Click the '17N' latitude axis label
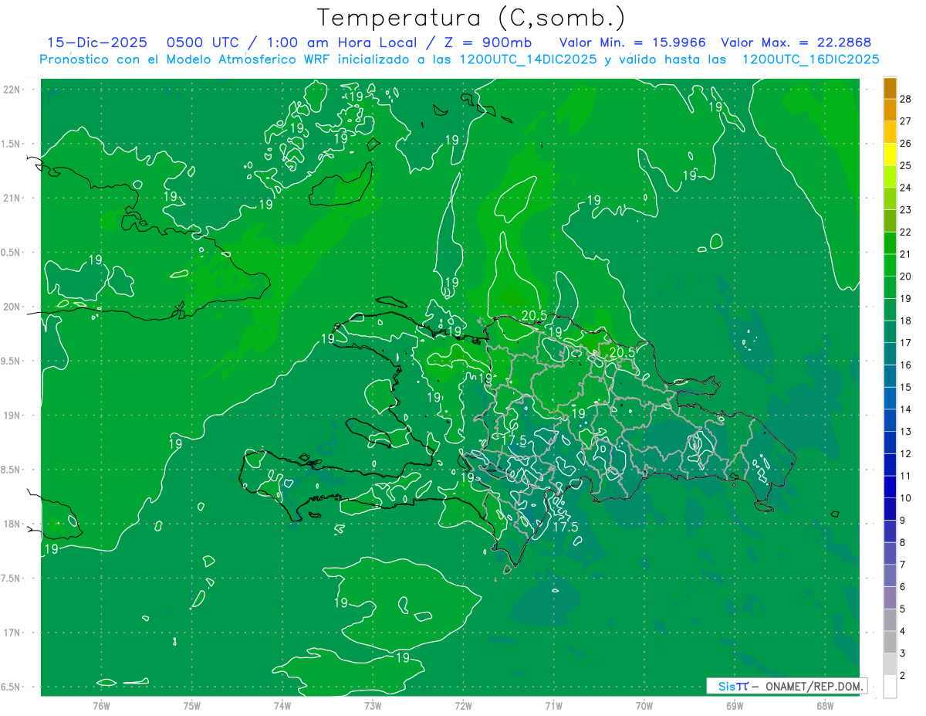Viewport: 926px width, 716px height. (x=12, y=633)
